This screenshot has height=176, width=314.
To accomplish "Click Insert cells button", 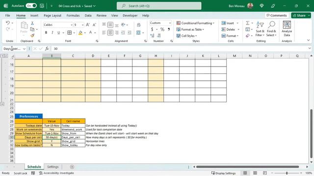I will pos(228,23).
